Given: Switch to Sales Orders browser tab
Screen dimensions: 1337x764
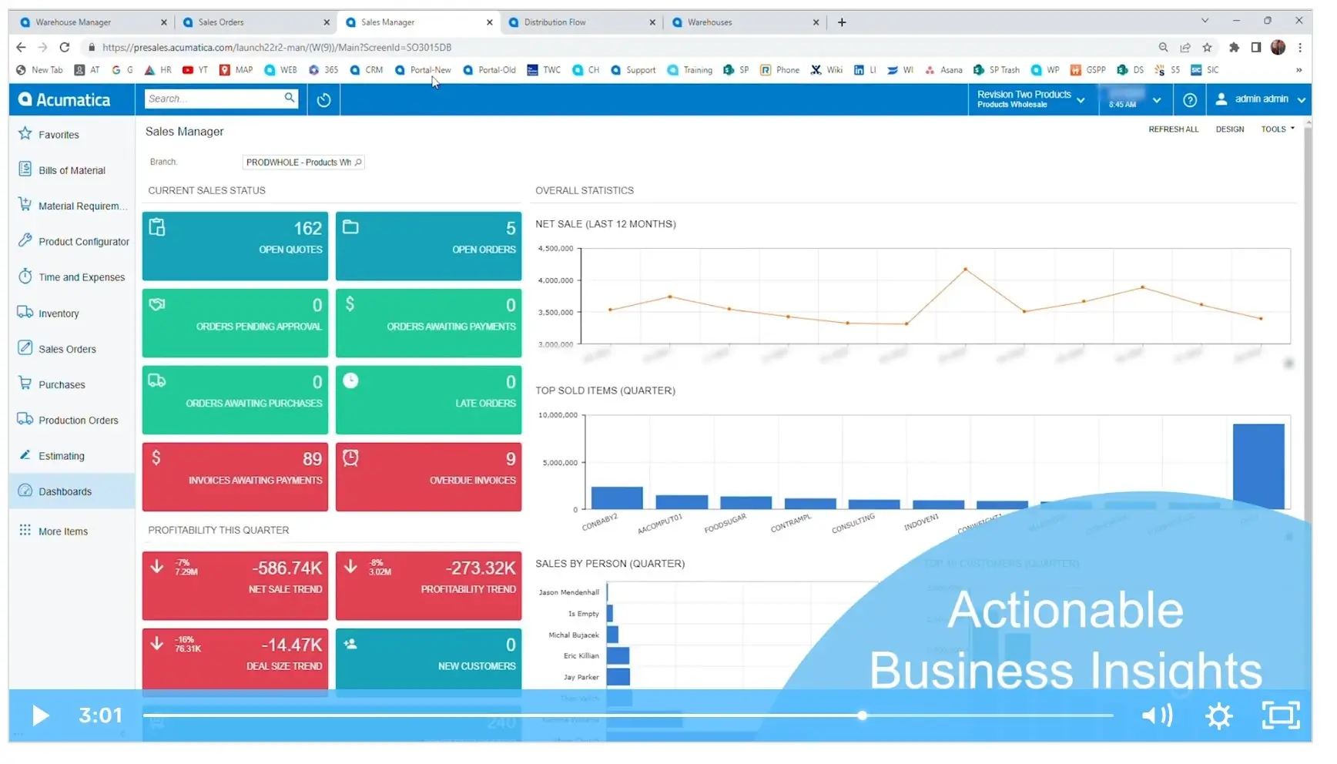Looking at the screenshot, I should click(256, 22).
